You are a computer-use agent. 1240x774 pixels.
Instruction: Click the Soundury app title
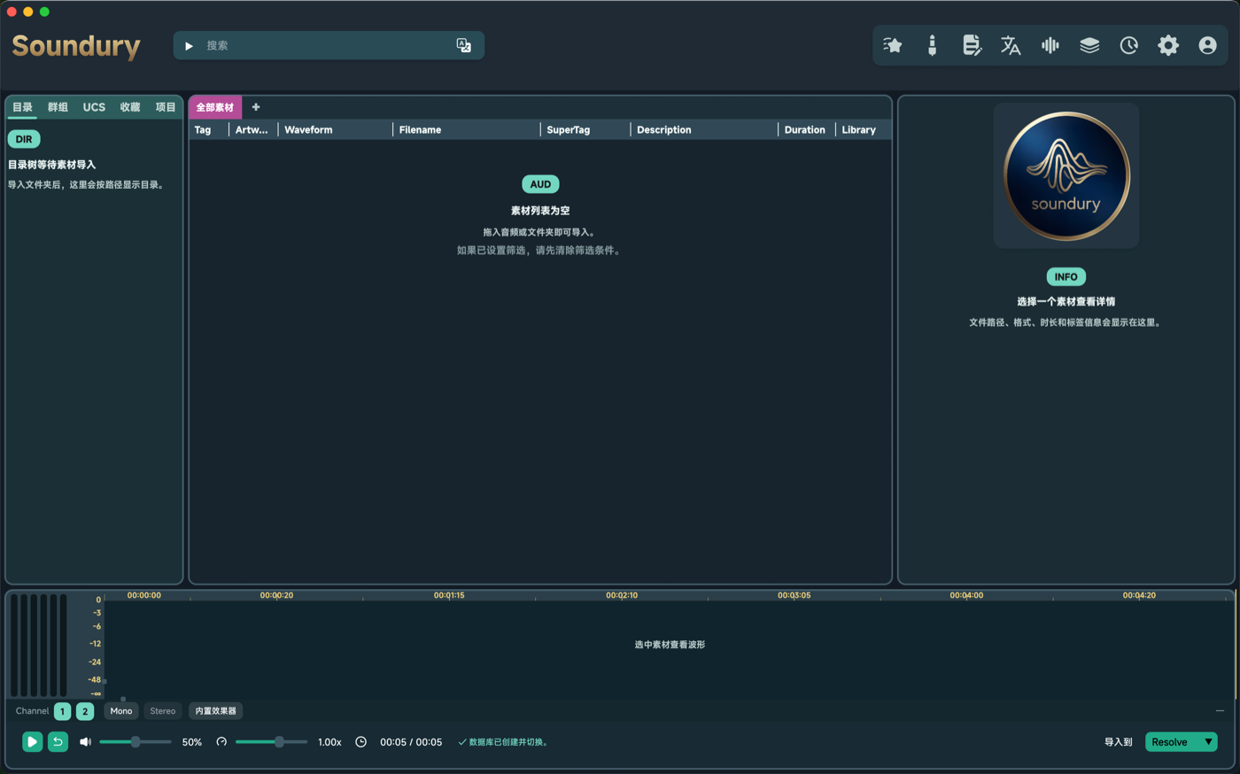pos(76,46)
